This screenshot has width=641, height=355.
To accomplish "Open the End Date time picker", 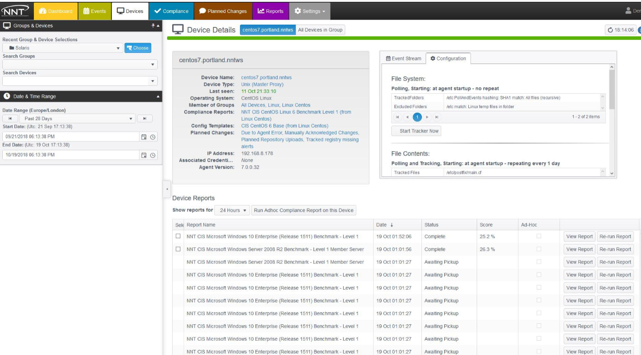I will coord(152,155).
